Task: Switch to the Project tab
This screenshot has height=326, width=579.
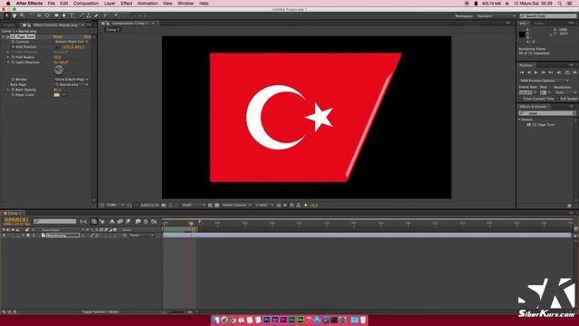Action: 9,25
